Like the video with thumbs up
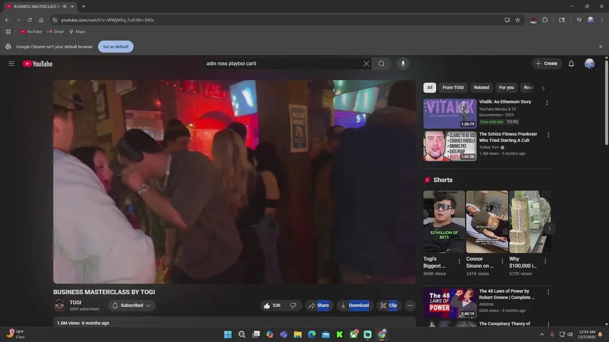 pos(273,305)
